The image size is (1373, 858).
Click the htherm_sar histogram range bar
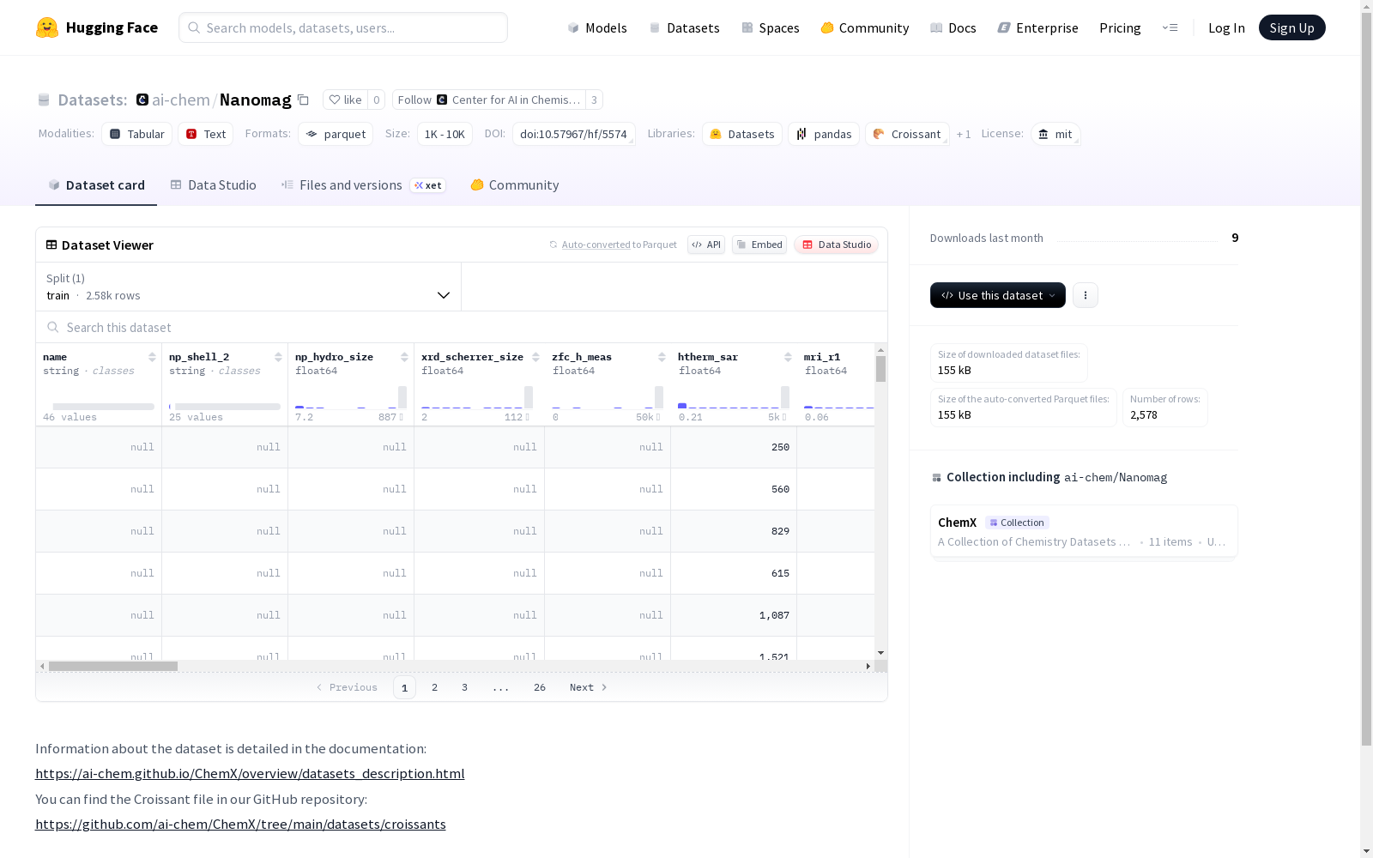tap(734, 398)
